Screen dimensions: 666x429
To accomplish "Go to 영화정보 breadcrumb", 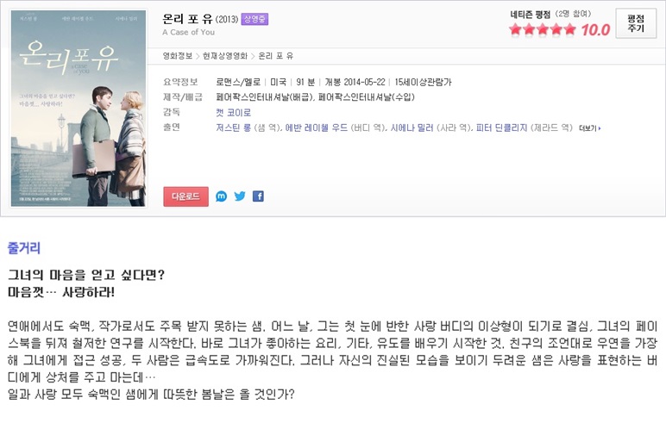I will click(178, 56).
